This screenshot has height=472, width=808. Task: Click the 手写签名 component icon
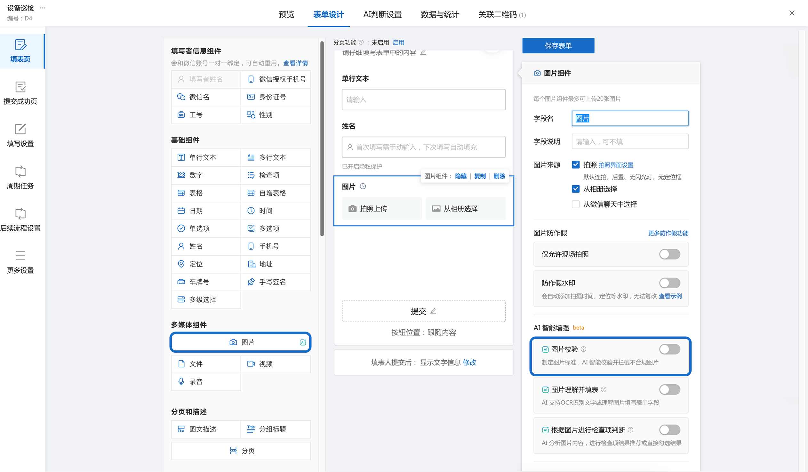tap(251, 282)
